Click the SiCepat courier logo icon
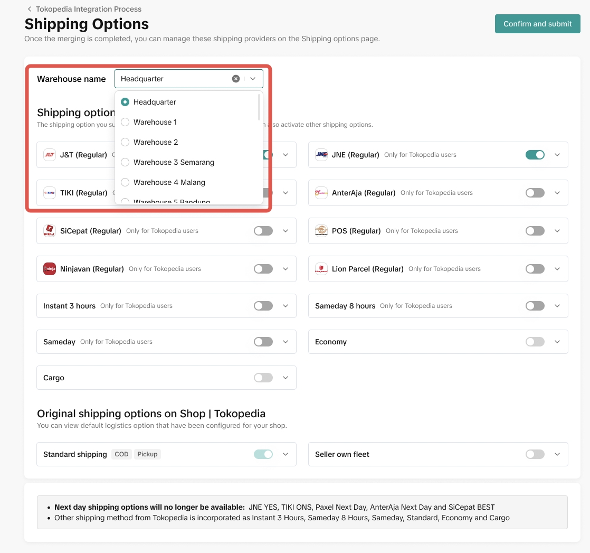This screenshot has width=590, height=553. click(49, 231)
